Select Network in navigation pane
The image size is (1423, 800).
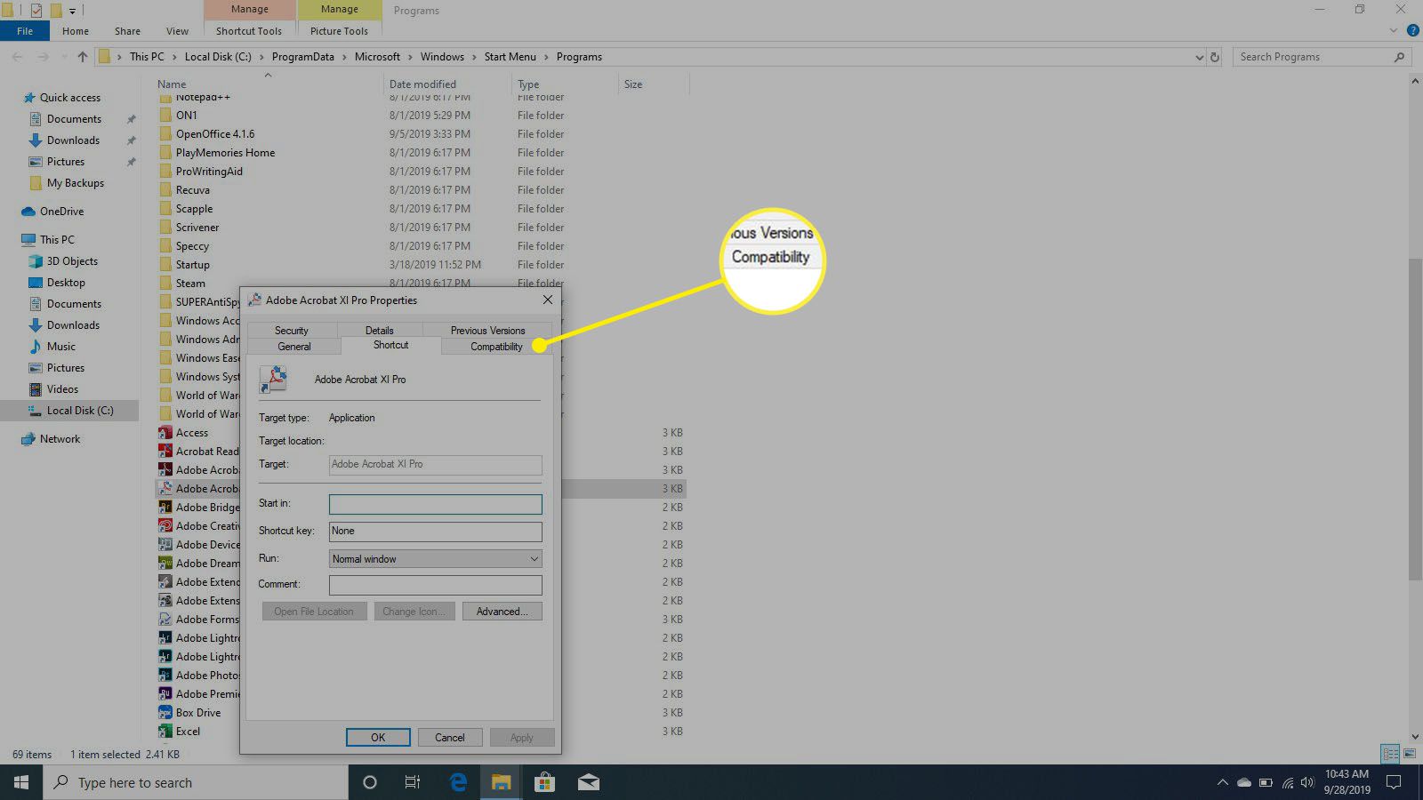point(60,439)
